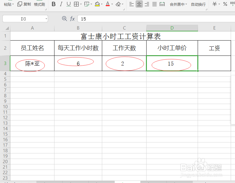Open the insert function fx
This screenshot has height=183, width=235.
(x=72, y=19)
